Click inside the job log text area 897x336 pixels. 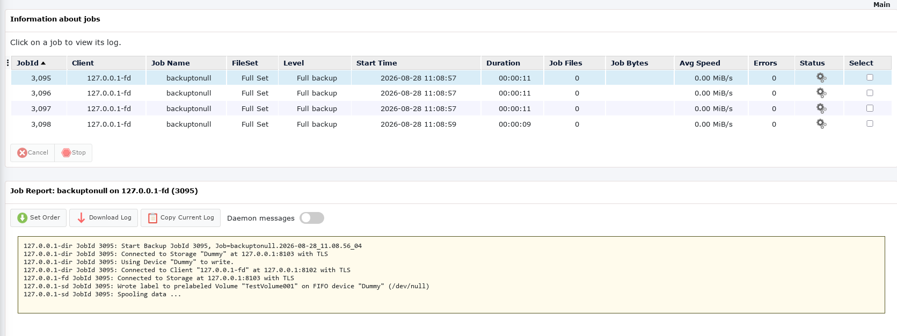451,275
